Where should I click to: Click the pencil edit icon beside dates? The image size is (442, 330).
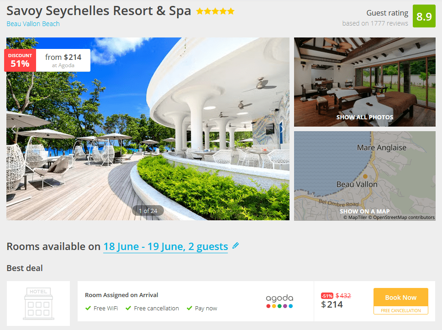click(x=236, y=245)
